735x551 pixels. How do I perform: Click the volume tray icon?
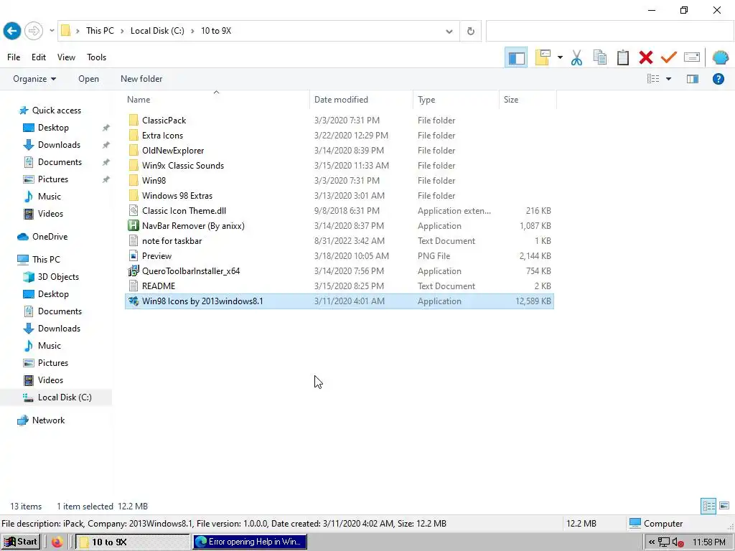pos(678,542)
